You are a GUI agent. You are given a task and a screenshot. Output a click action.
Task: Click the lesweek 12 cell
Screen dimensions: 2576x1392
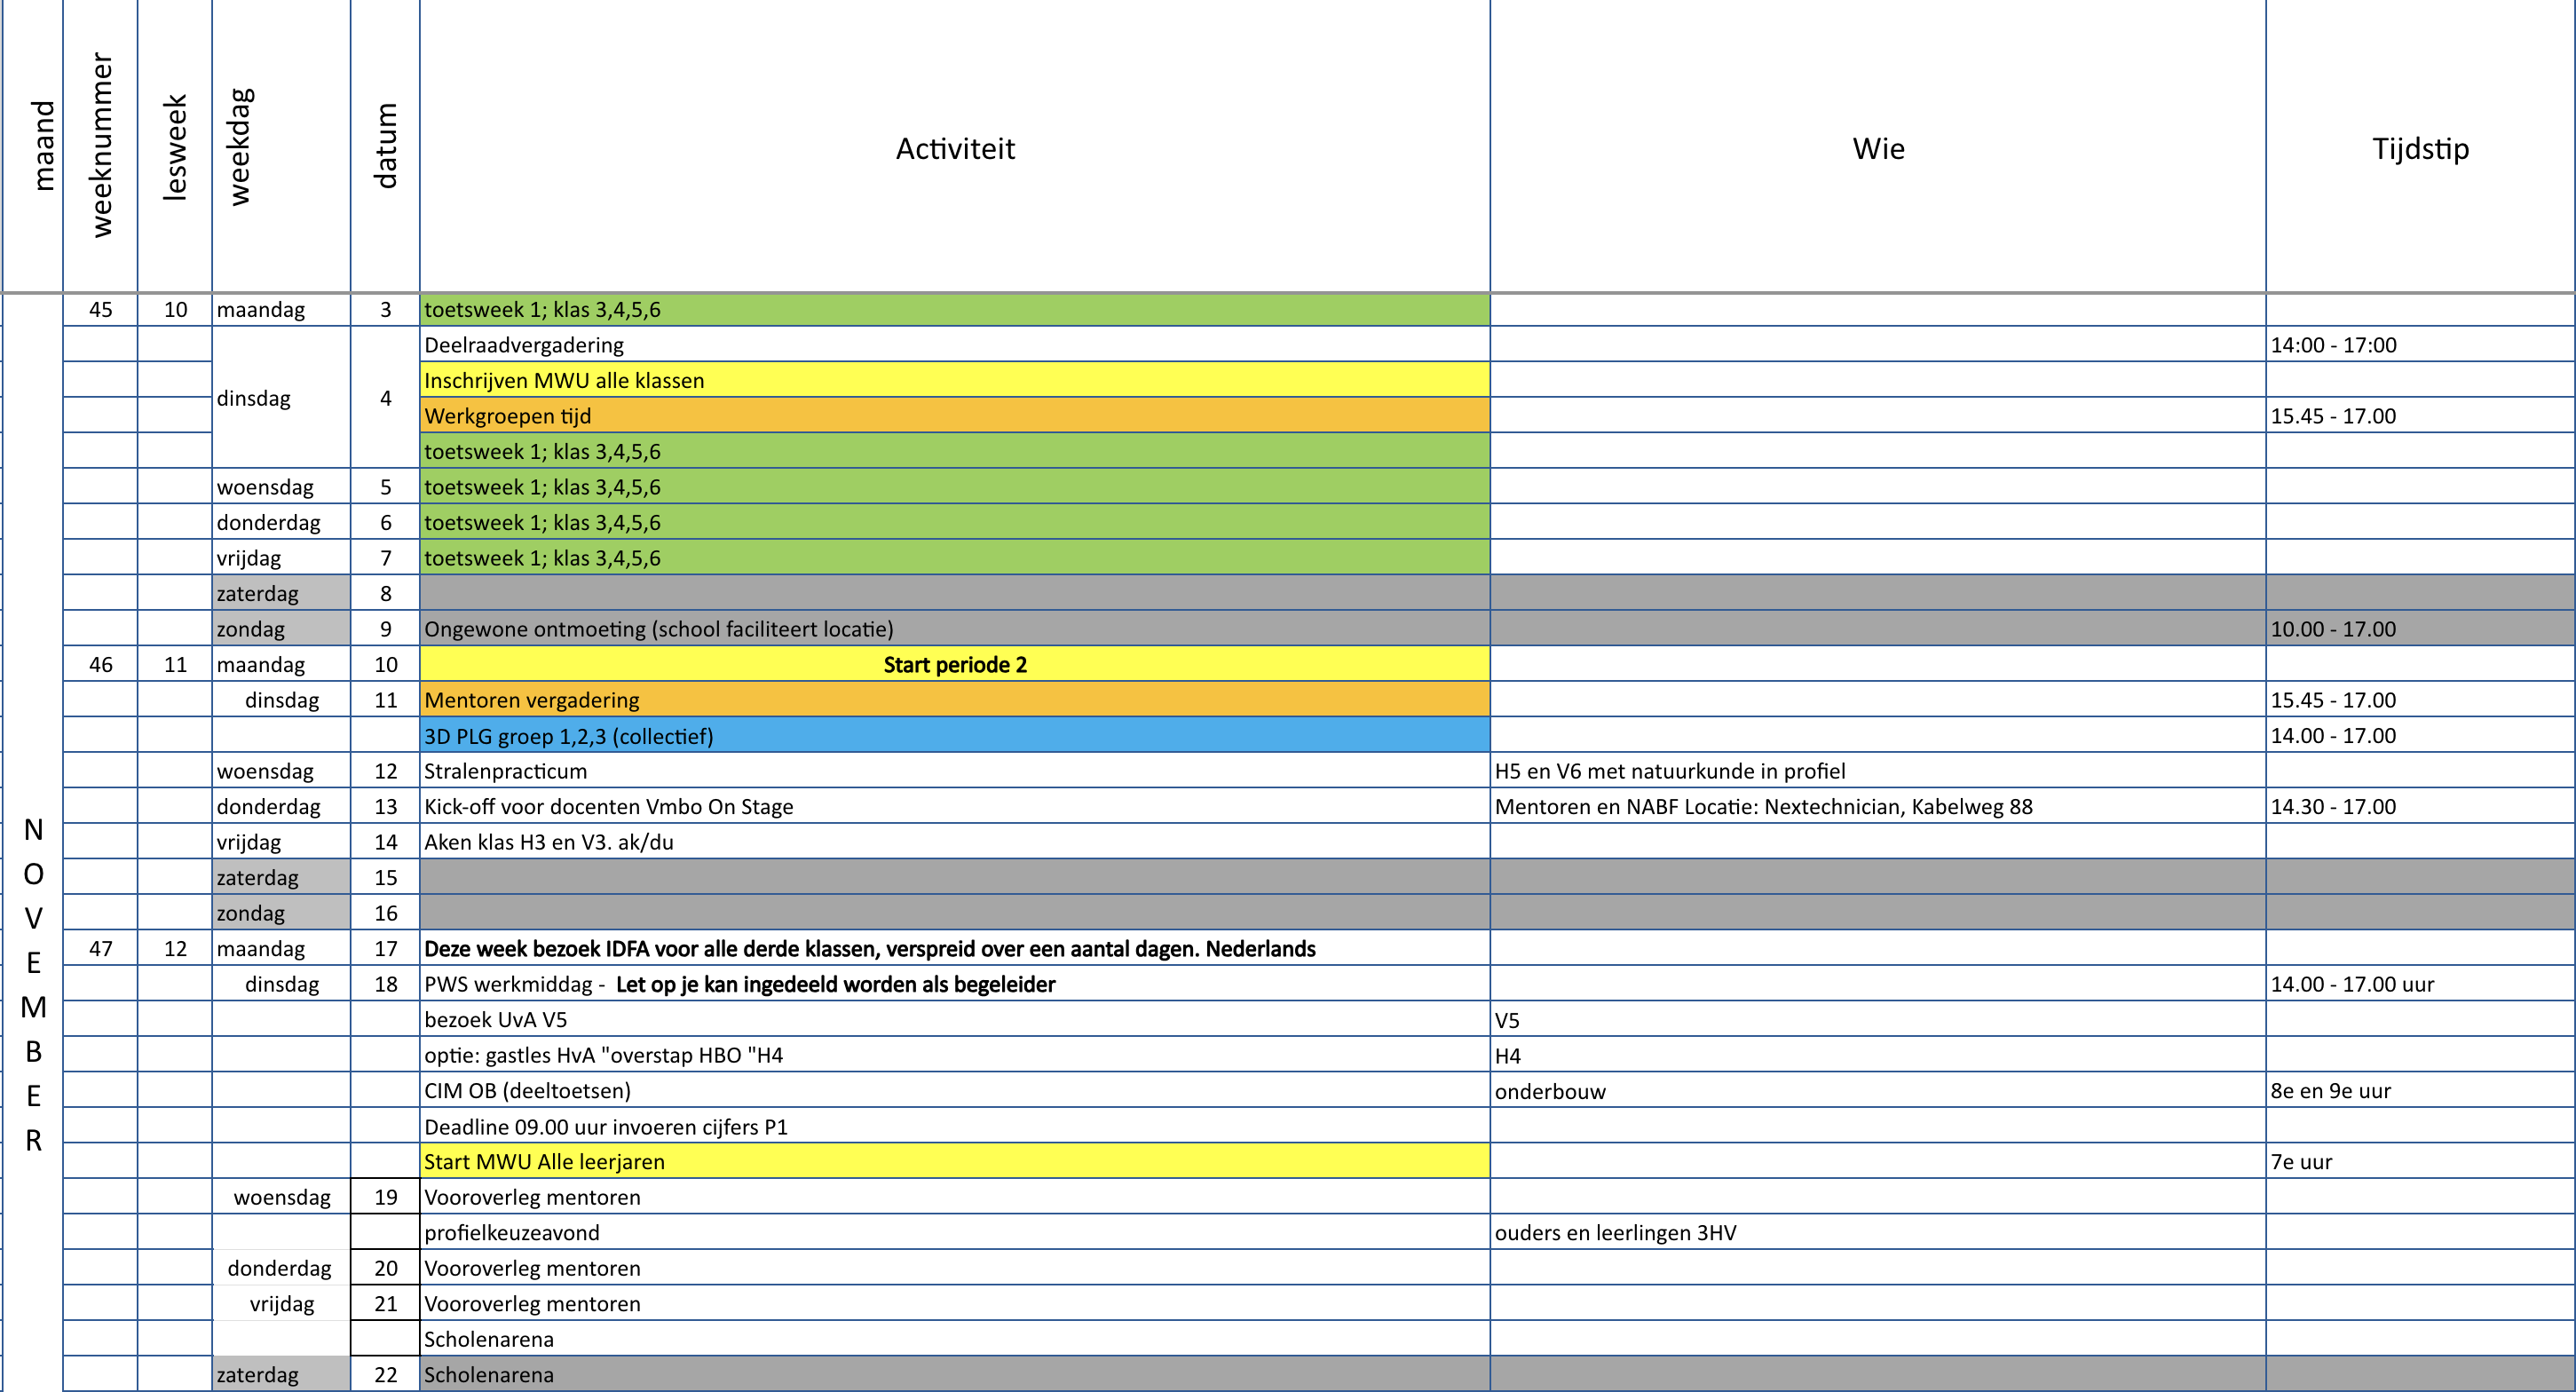point(175,948)
